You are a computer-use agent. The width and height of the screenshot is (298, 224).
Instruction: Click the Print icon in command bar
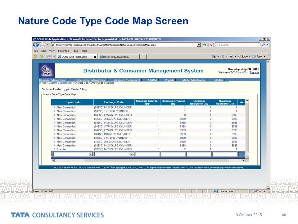[x=231, y=56]
